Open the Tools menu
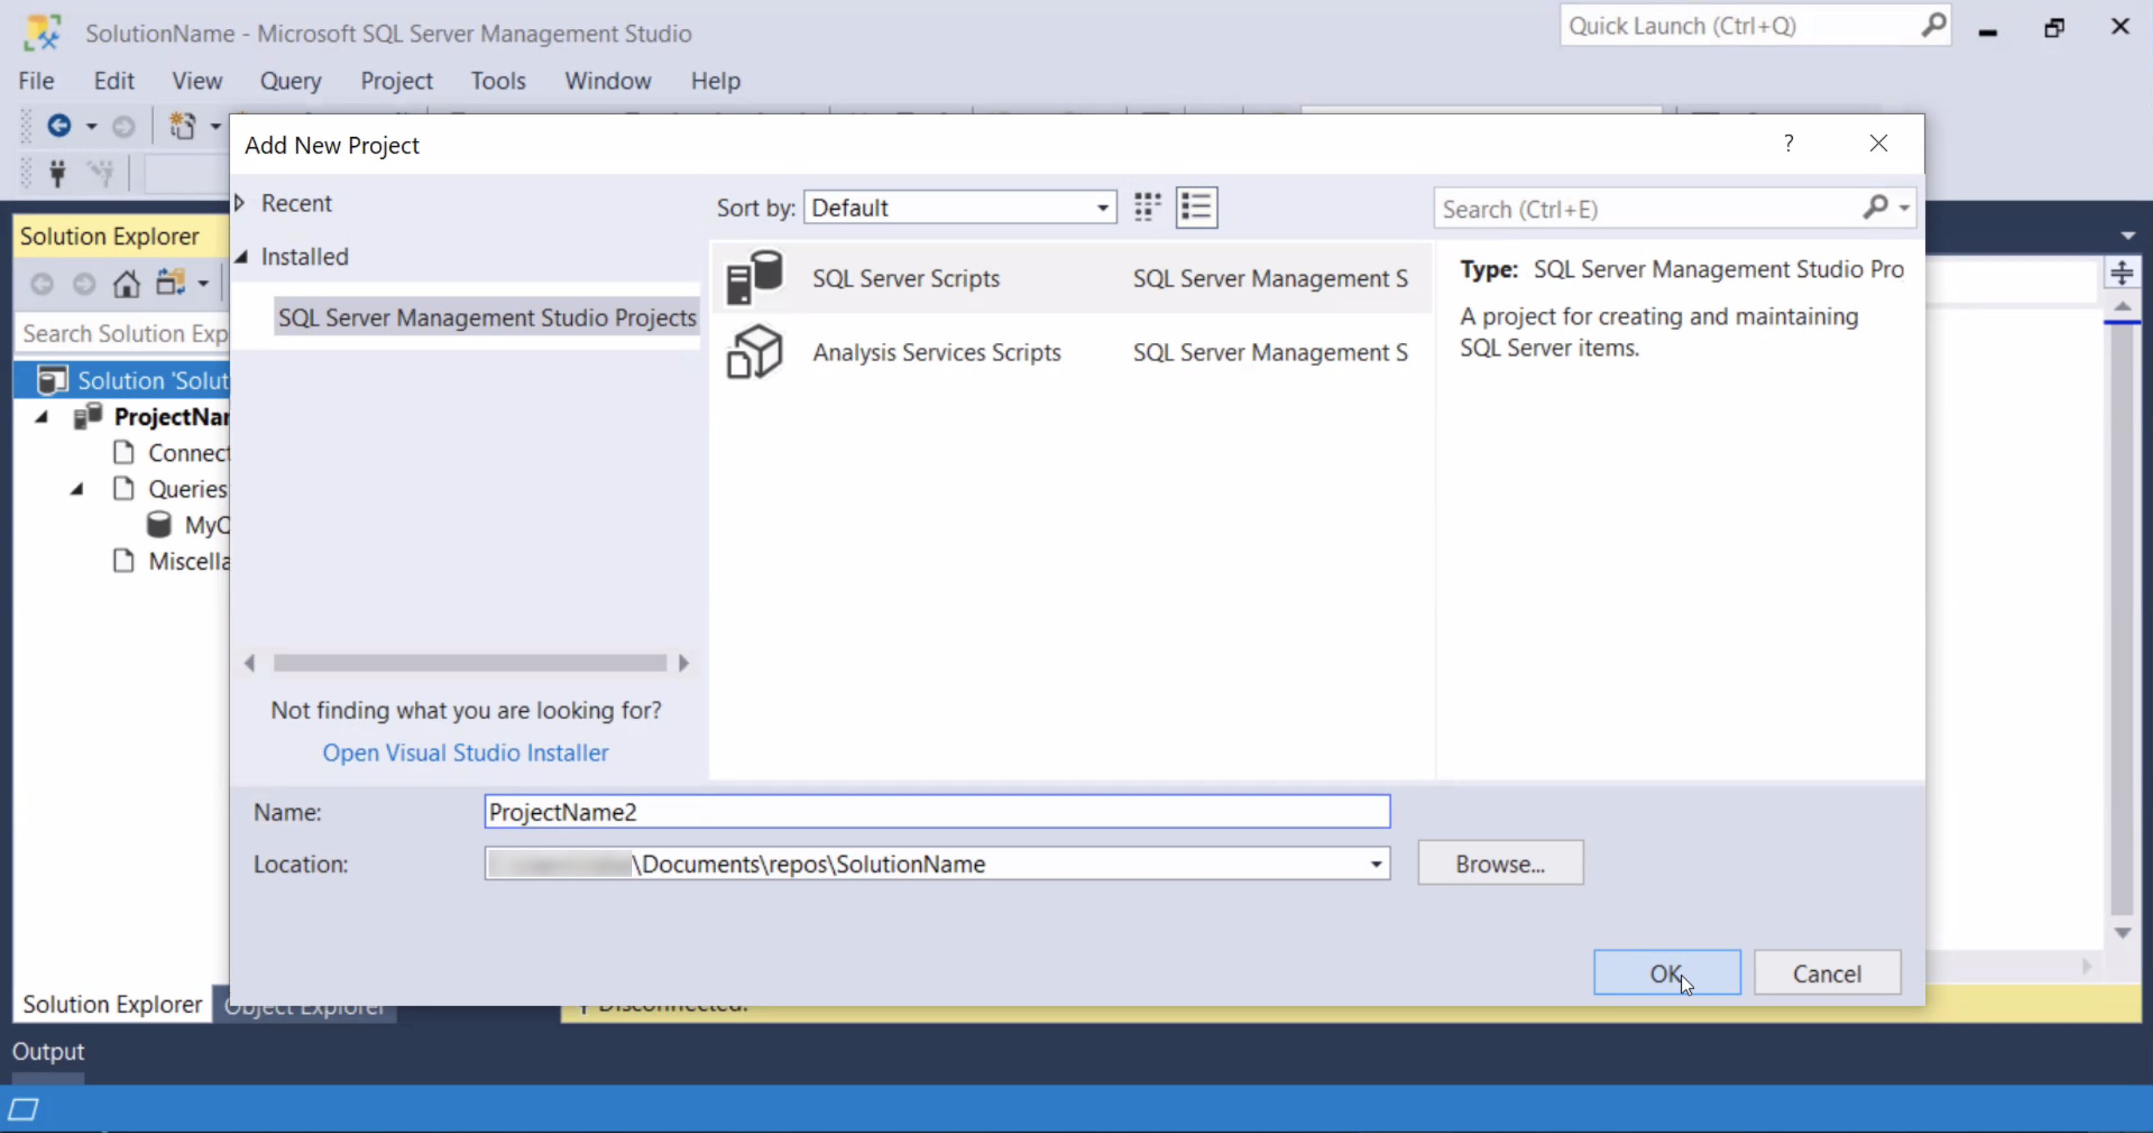The width and height of the screenshot is (2153, 1133). (x=498, y=80)
